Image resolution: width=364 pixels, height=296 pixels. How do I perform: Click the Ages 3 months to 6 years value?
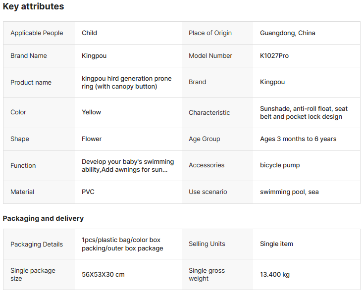click(298, 139)
